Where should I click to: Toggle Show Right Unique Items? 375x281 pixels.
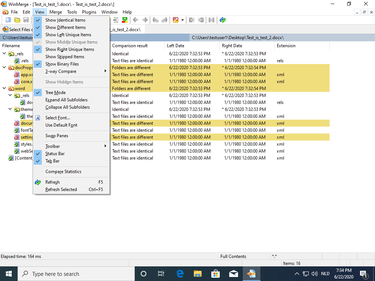click(71, 49)
